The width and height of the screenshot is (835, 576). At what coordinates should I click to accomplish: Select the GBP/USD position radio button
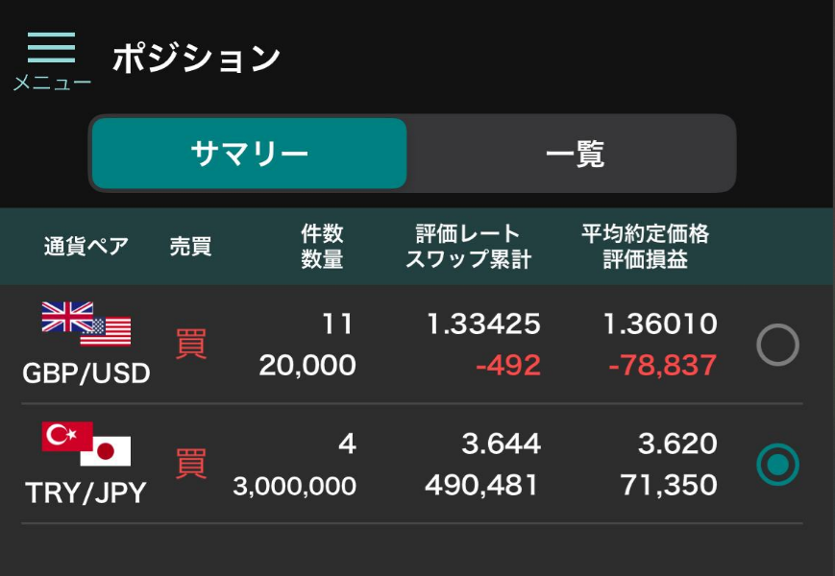point(777,345)
